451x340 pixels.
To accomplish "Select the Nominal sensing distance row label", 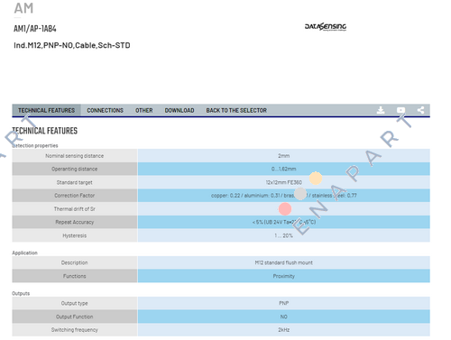I will (75, 156).
